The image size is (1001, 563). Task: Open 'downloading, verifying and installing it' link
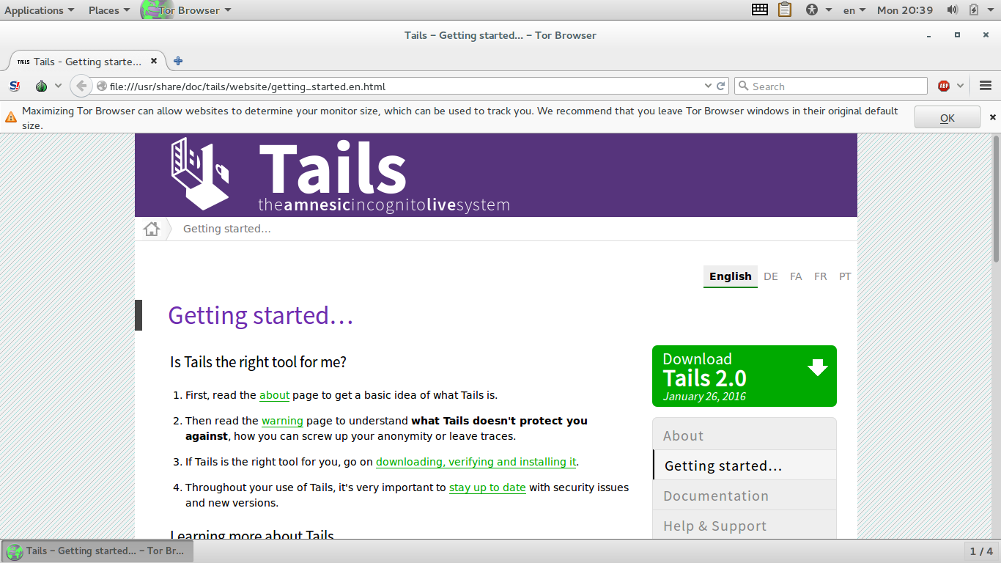point(476,462)
